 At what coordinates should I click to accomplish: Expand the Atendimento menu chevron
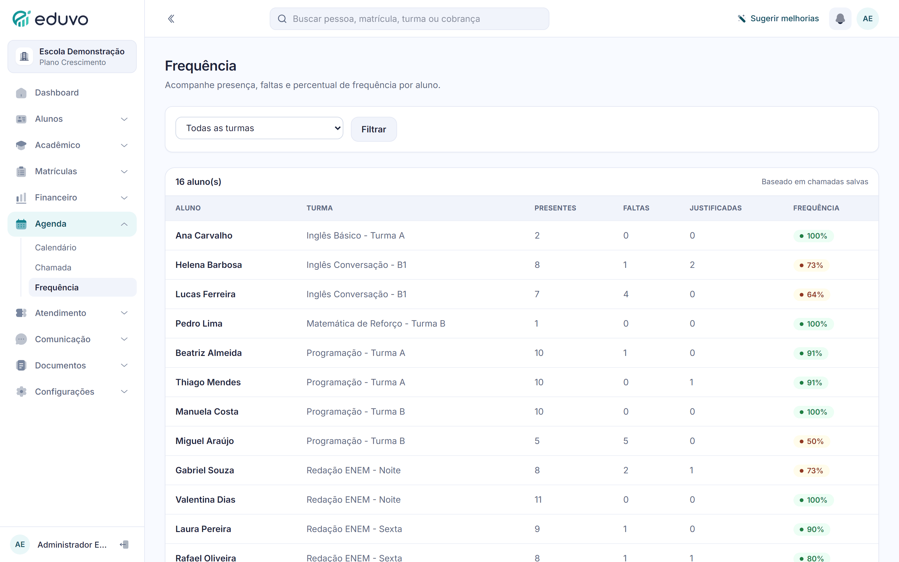click(x=124, y=313)
